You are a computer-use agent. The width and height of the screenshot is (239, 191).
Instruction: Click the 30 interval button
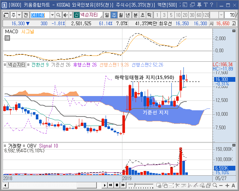[192, 15]
